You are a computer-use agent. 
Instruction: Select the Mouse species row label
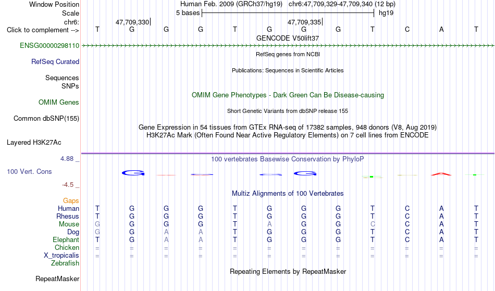[69, 224]
